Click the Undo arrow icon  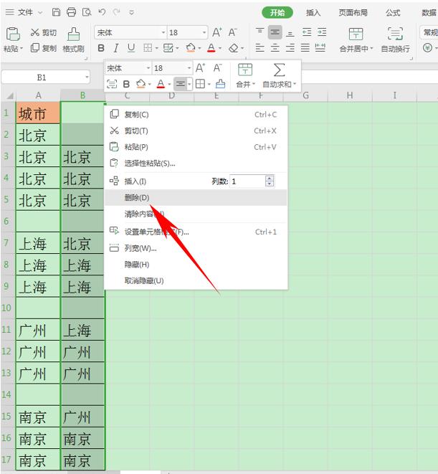(102, 12)
